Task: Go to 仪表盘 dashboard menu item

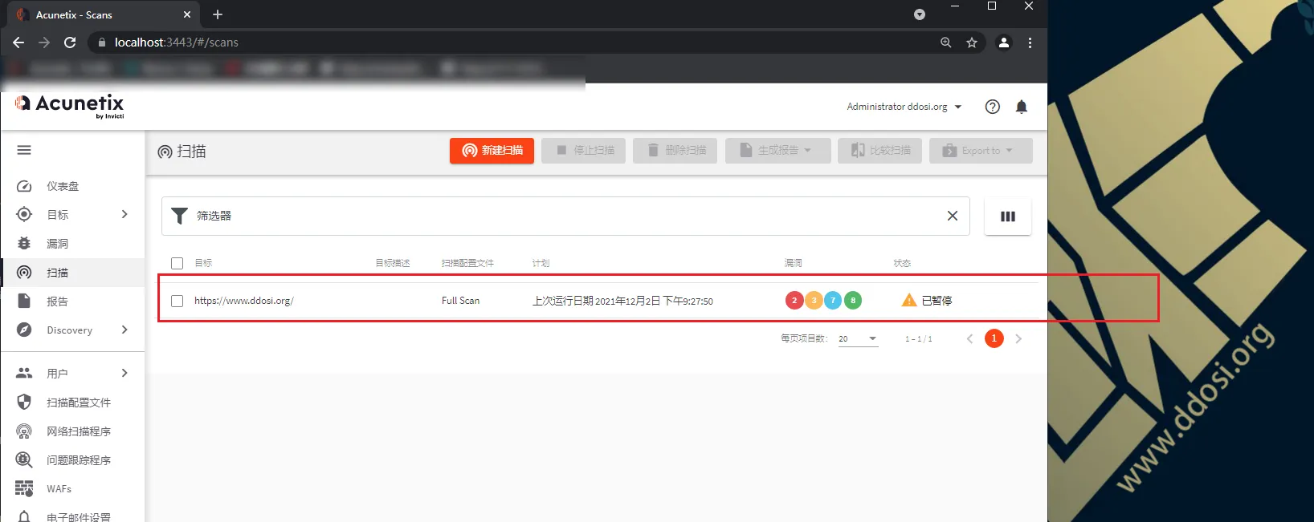Action: click(x=63, y=186)
